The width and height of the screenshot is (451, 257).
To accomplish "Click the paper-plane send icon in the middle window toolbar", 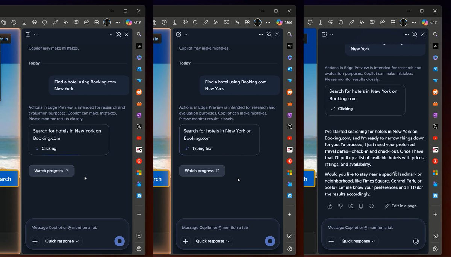I will coord(216,23).
